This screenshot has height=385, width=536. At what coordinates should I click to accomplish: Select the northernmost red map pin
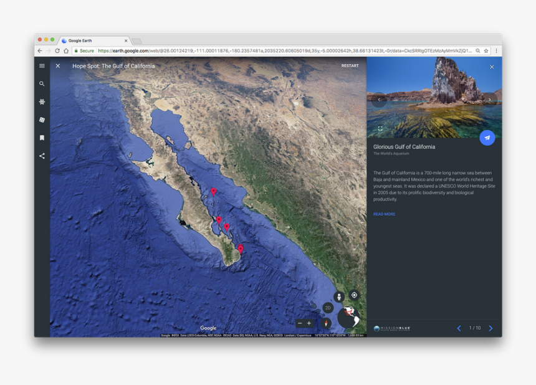coord(213,192)
